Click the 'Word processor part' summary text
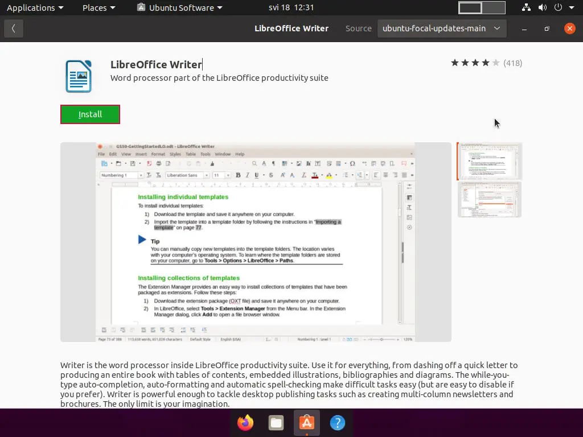583x437 pixels. point(219,78)
